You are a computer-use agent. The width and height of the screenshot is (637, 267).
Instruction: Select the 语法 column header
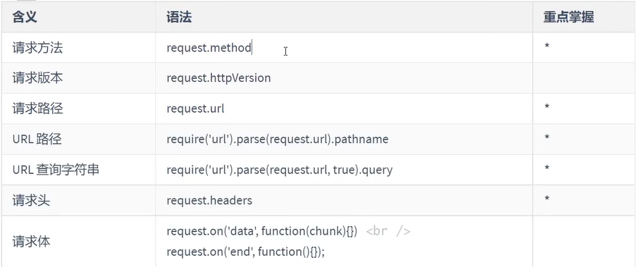179,17
